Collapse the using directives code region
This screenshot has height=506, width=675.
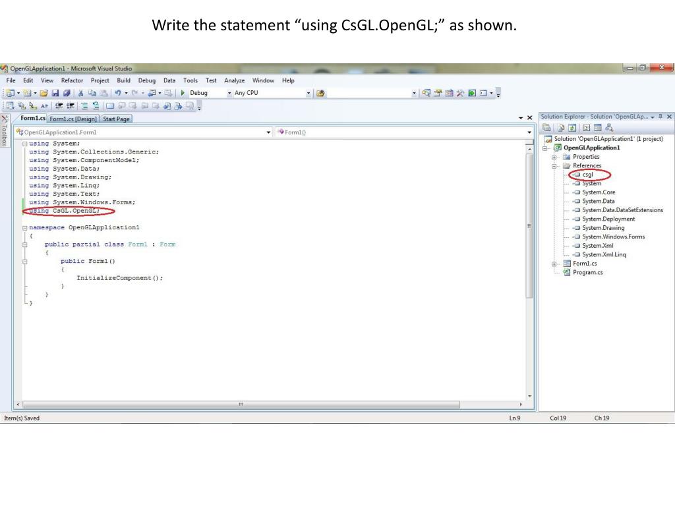point(25,144)
